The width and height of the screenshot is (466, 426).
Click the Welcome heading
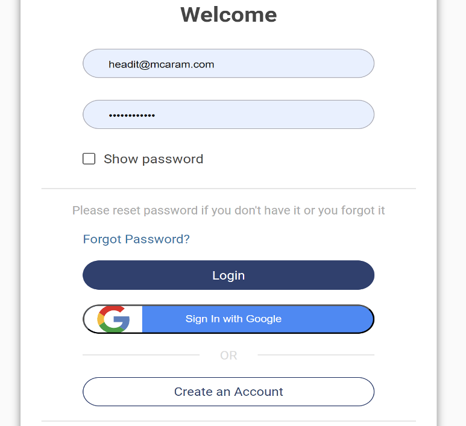pyautogui.click(x=228, y=14)
